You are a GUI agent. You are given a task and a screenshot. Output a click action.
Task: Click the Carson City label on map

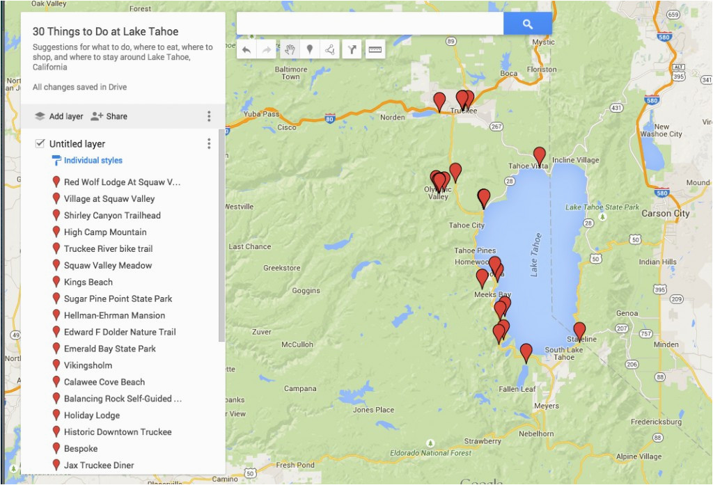click(665, 213)
